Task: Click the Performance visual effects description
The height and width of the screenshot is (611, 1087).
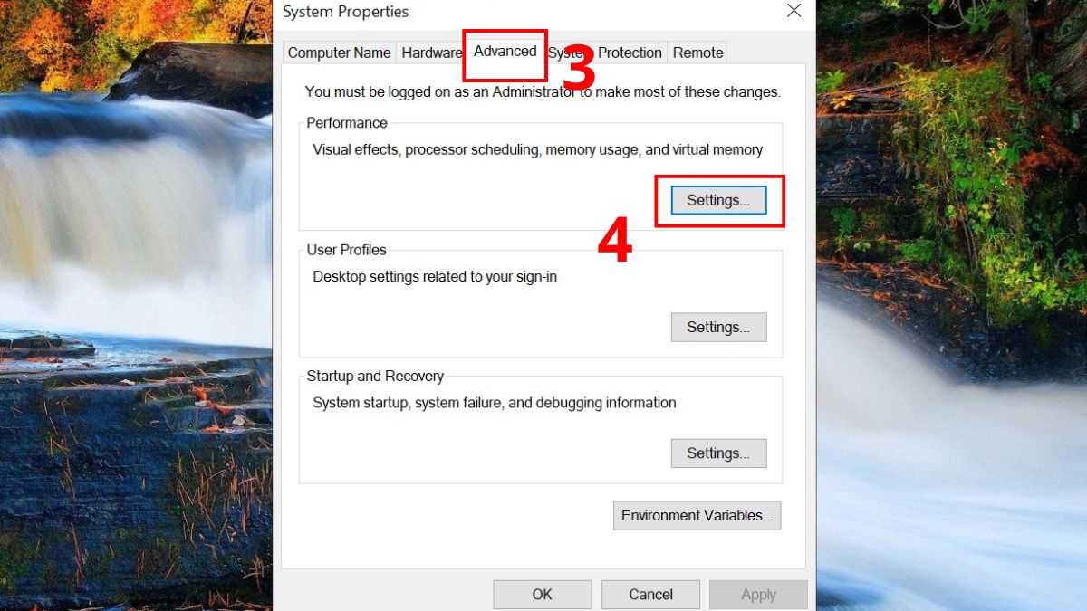Action: click(x=538, y=149)
